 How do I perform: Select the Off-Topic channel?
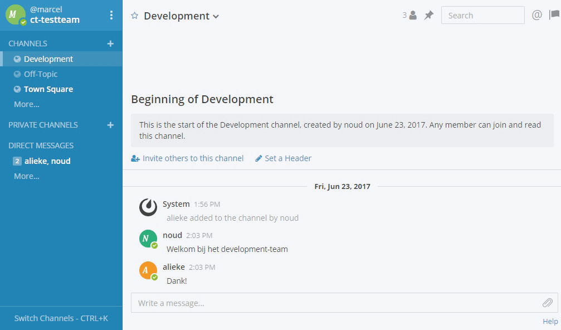pyautogui.click(x=40, y=74)
